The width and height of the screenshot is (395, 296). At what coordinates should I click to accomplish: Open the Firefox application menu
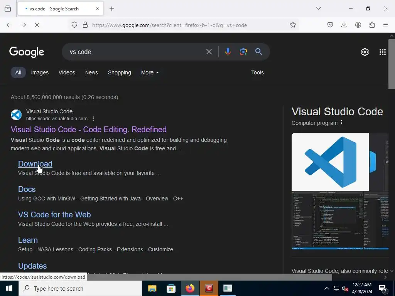point(386,25)
